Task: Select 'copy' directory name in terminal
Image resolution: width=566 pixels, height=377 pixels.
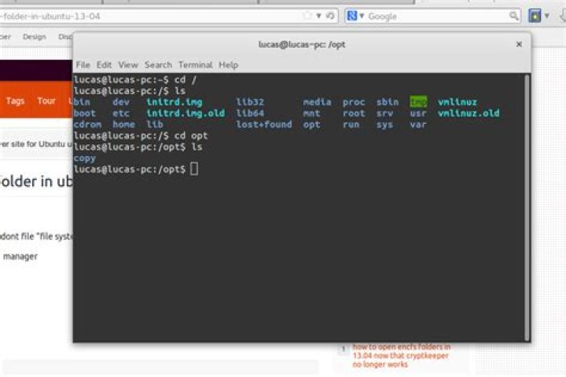Action: tap(84, 159)
